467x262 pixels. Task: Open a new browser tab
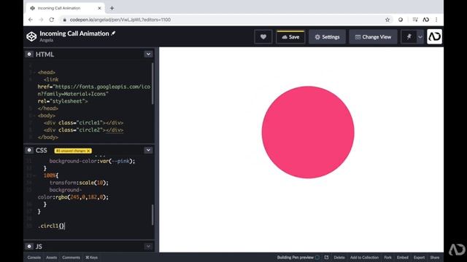coord(112,8)
